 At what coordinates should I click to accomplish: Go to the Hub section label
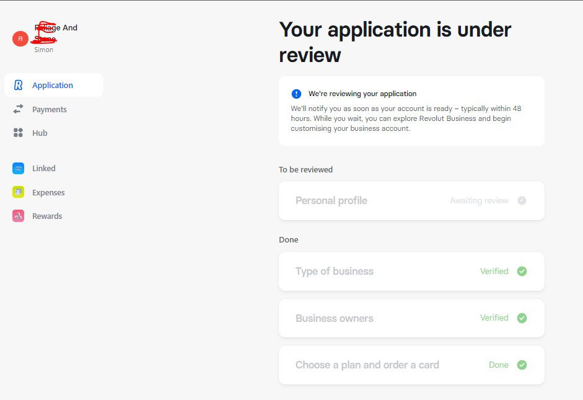tap(40, 133)
